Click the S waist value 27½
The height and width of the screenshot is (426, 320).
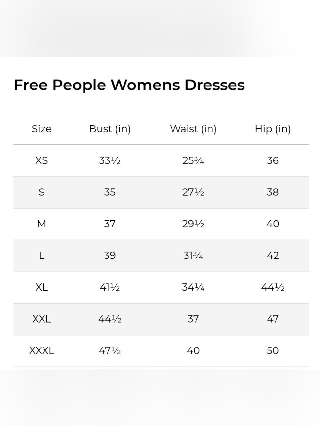pyautogui.click(x=193, y=192)
